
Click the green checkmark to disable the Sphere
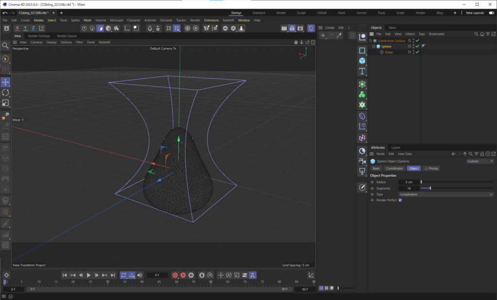coord(417,46)
